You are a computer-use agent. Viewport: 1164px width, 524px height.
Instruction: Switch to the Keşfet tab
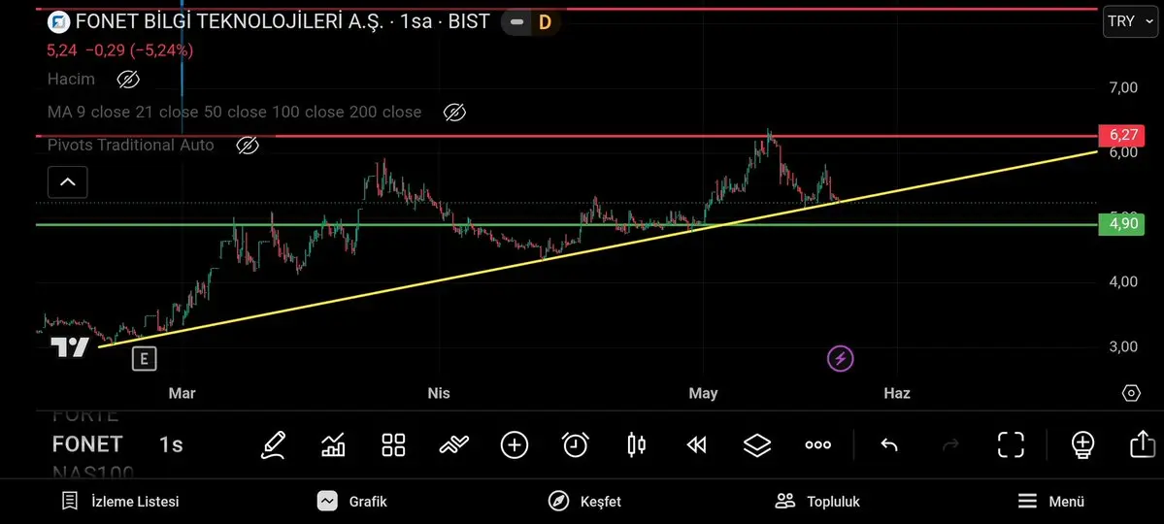coord(584,502)
